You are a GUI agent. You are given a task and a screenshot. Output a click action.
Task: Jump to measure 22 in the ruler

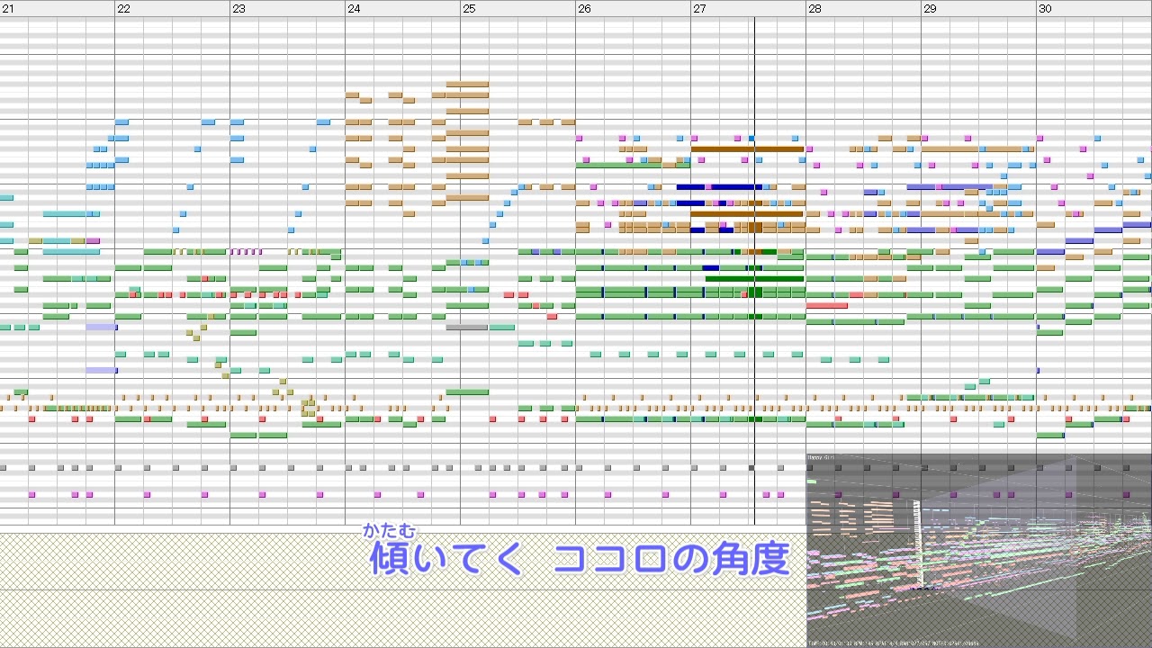[123, 8]
